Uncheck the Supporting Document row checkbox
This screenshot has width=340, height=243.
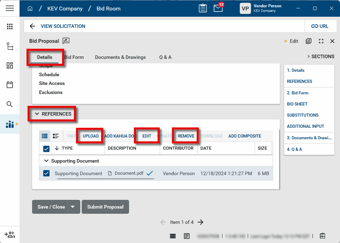tap(46, 173)
